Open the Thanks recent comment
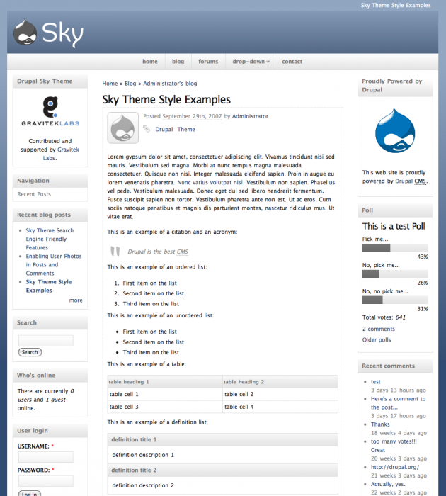 point(380,424)
